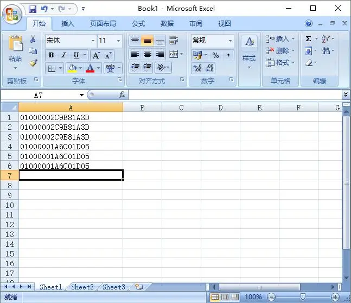Screen dimensions: 351x303
Task: Click the Paste clipboard icon
Action: [15, 43]
